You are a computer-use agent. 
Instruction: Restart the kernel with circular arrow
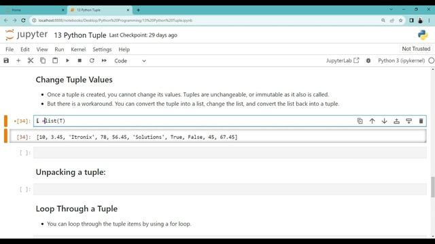92,60
